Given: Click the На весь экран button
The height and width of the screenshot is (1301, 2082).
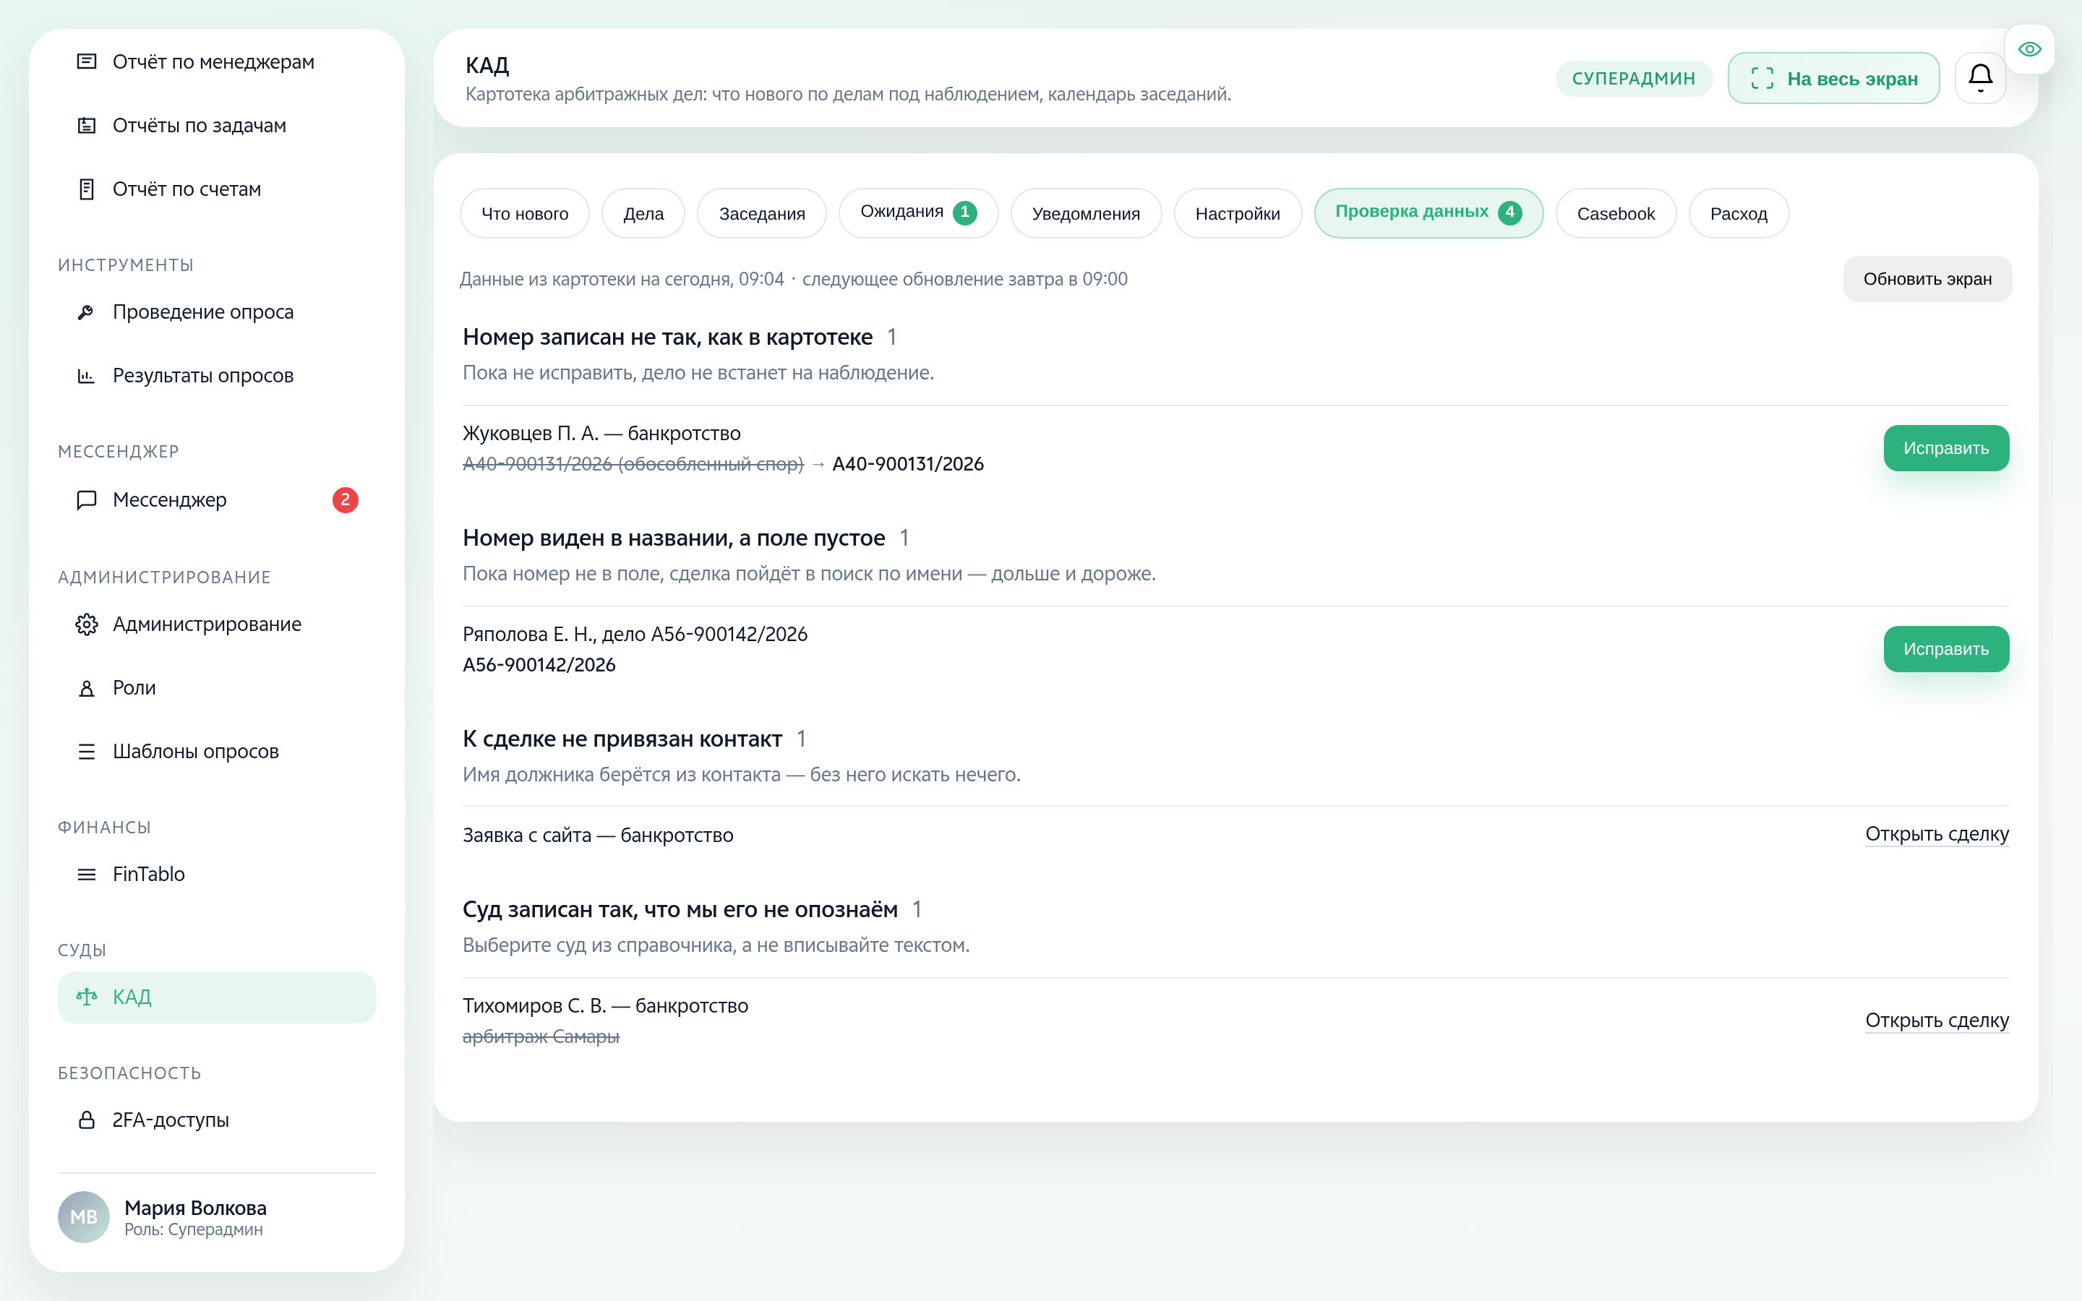Looking at the screenshot, I should pyautogui.click(x=1833, y=78).
